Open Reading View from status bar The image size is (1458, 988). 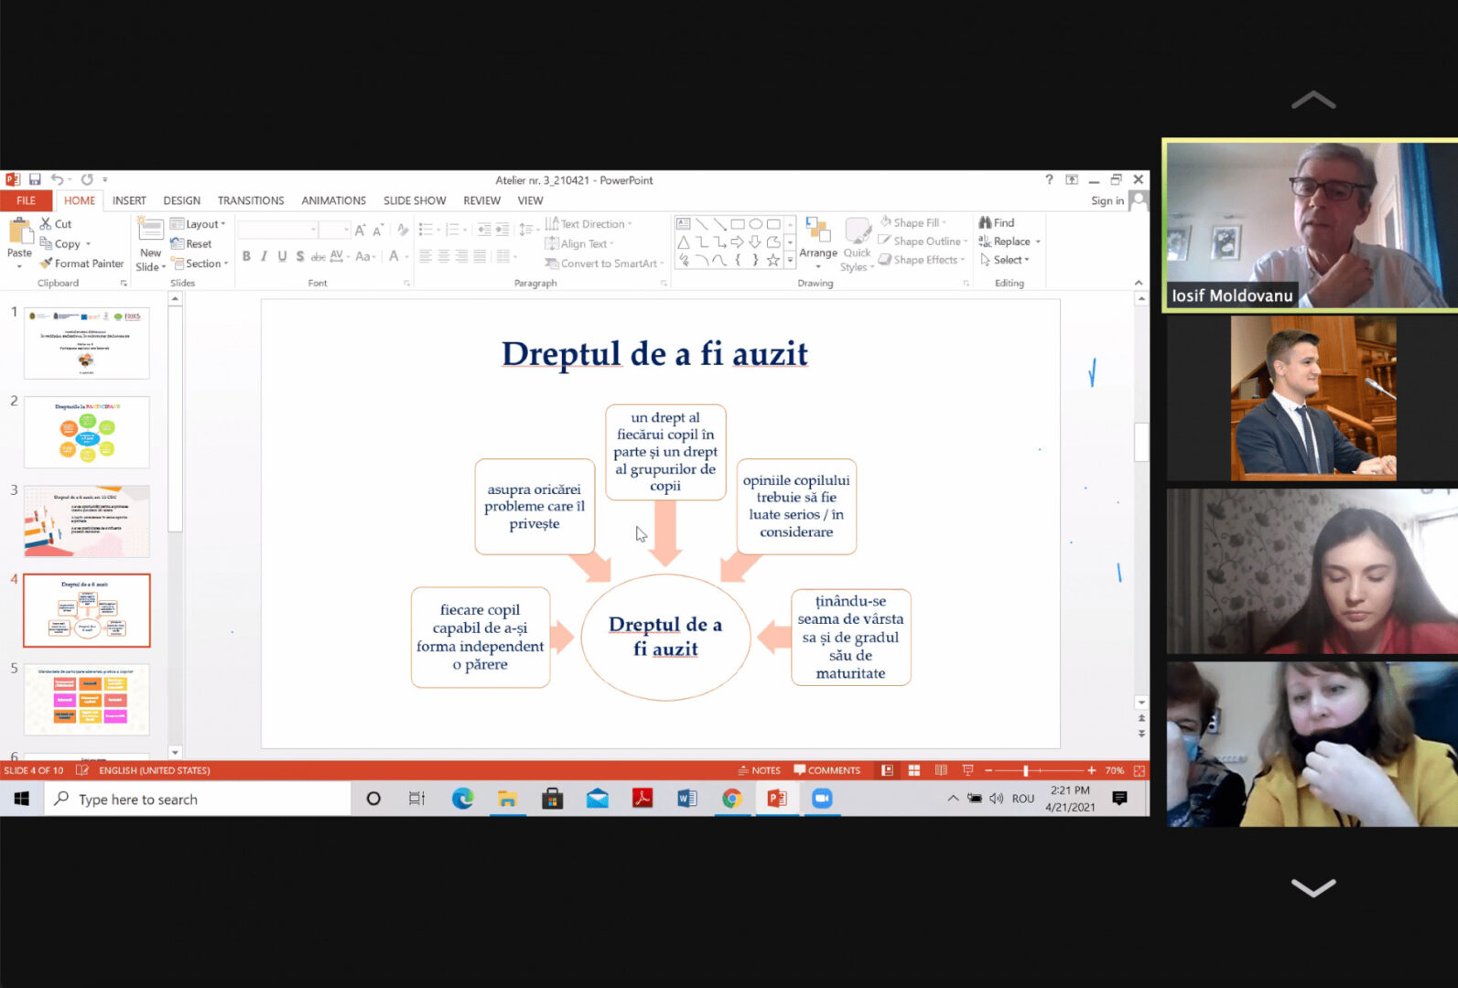[941, 770]
